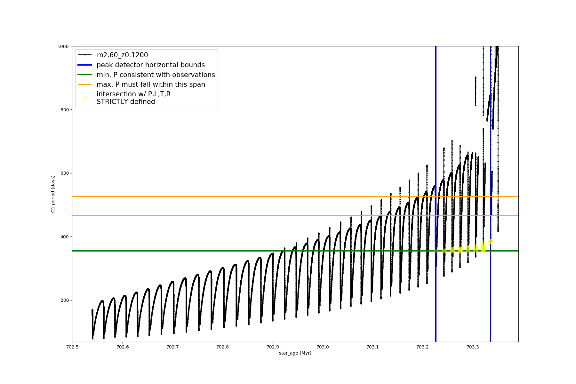Select 'peak detector horizontal bounds' legend text
Screen dimensions: 576x384
pos(151,65)
